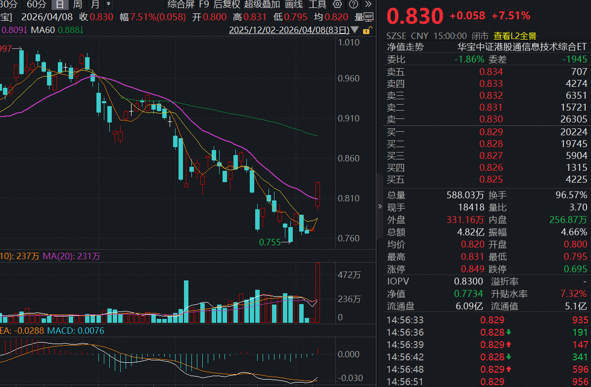This screenshot has width=591, height=387.
Task: Open the settings gear icon
Action: pos(337,5)
